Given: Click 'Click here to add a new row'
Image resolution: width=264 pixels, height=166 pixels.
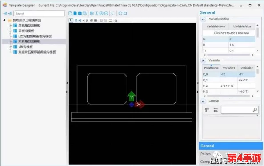Looking at the screenshot, I should (231, 33).
